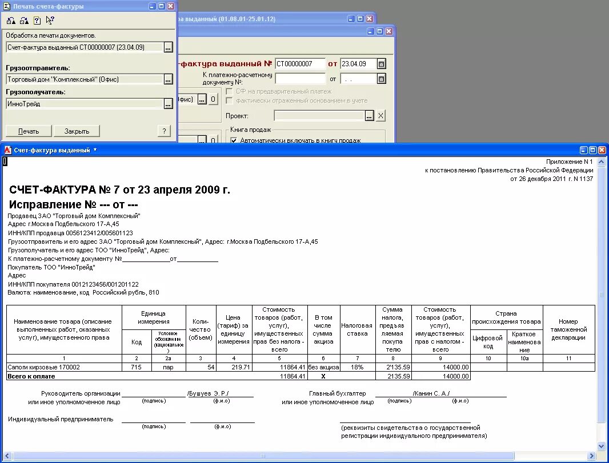Screen dimensions: 609x463
Task: Click the date field showing 23.04.09
Action: click(x=358, y=64)
